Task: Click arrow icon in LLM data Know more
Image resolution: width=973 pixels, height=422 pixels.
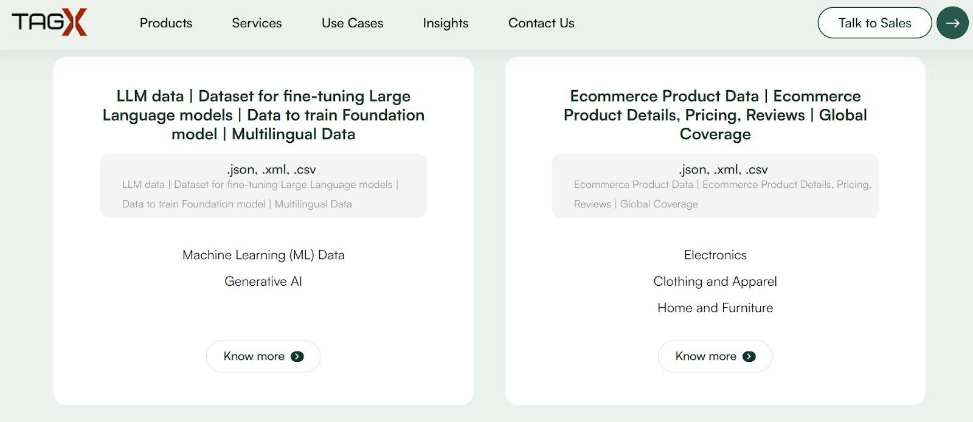Action: pyautogui.click(x=297, y=356)
